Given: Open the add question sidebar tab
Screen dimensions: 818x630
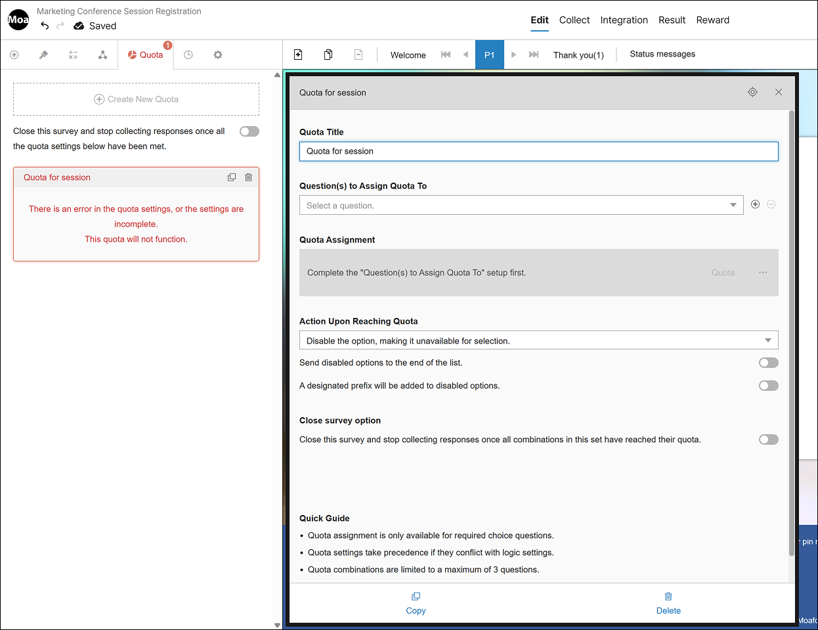Looking at the screenshot, I should pyautogui.click(x=14, y=55).
